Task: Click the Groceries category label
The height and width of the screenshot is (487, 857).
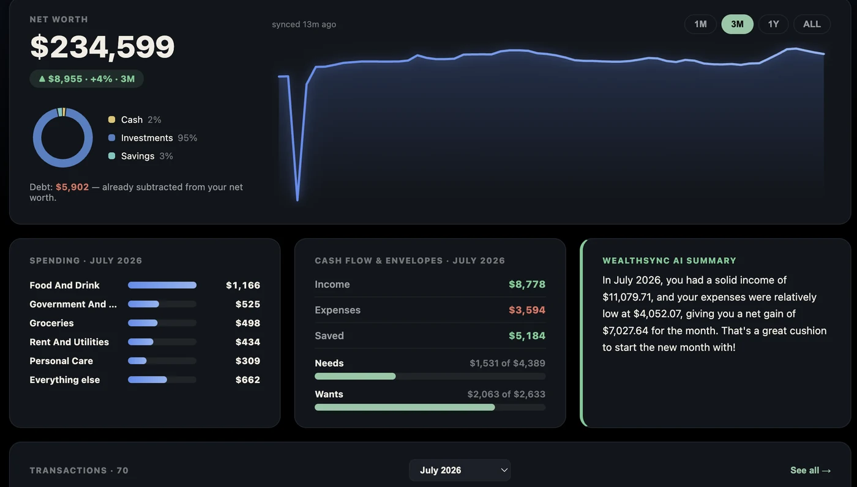Action: pos(51,323)
